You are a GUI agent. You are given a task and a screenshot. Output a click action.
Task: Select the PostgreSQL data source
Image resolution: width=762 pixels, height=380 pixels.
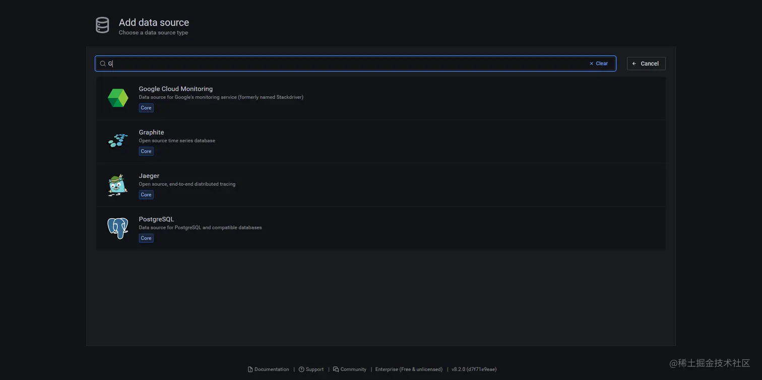(x=380, y=228)
